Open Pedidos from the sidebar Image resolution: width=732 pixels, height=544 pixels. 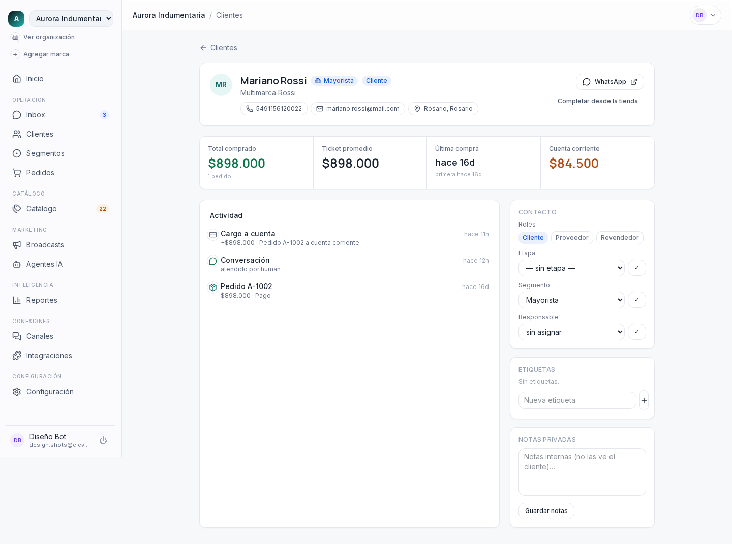pos(60,173)
